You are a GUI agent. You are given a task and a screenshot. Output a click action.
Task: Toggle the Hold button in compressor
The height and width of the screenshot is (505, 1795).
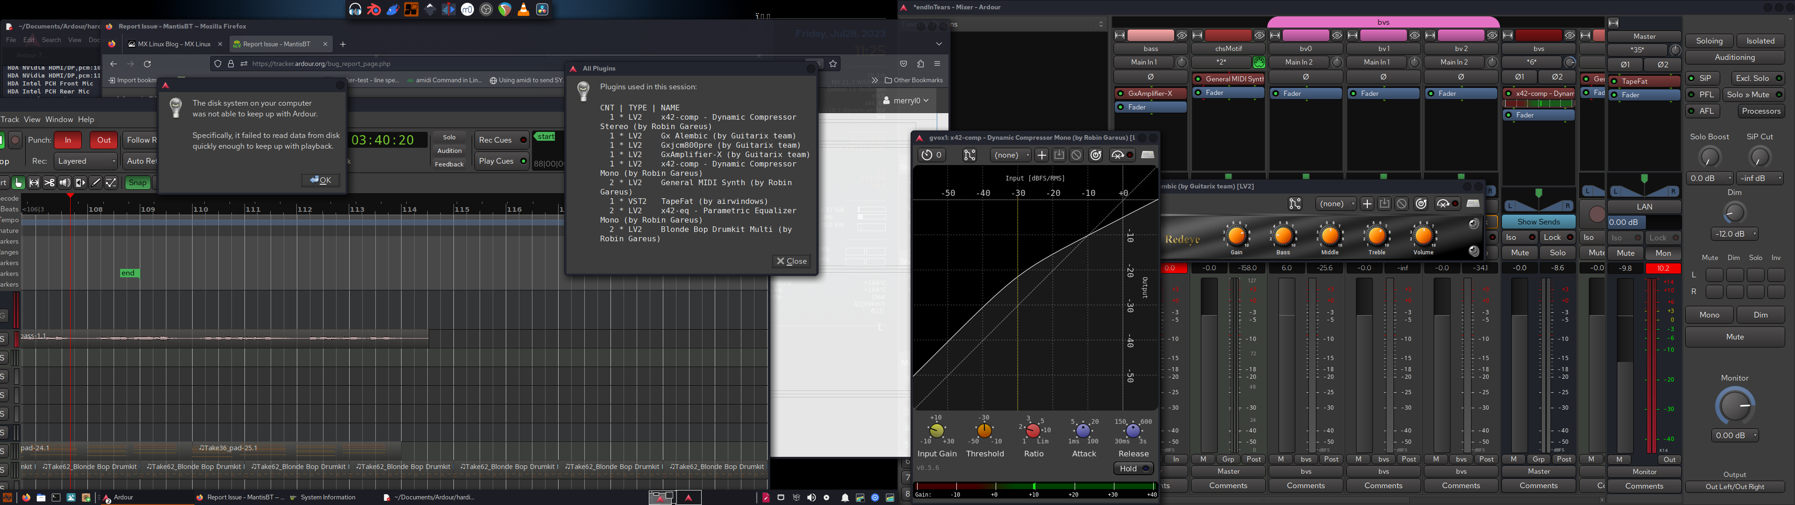[1133, 469]
